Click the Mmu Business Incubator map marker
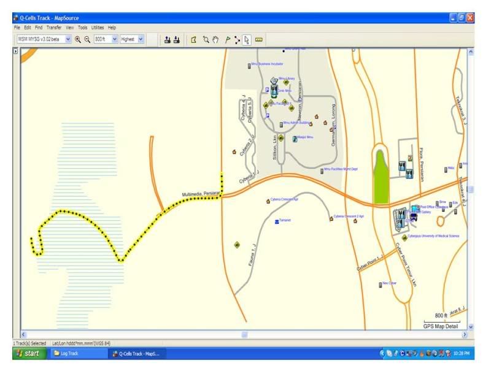The image size is (491, 368). (249, 66)
